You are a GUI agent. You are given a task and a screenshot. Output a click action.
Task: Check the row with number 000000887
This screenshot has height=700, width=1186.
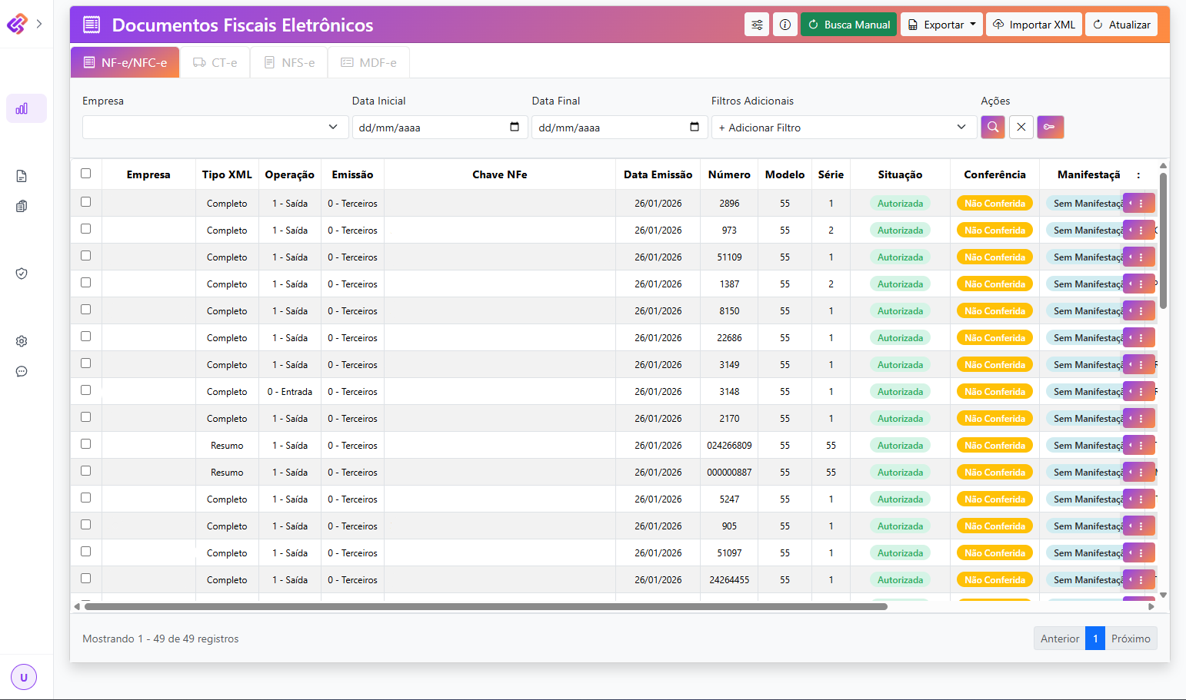pos(85,471)
